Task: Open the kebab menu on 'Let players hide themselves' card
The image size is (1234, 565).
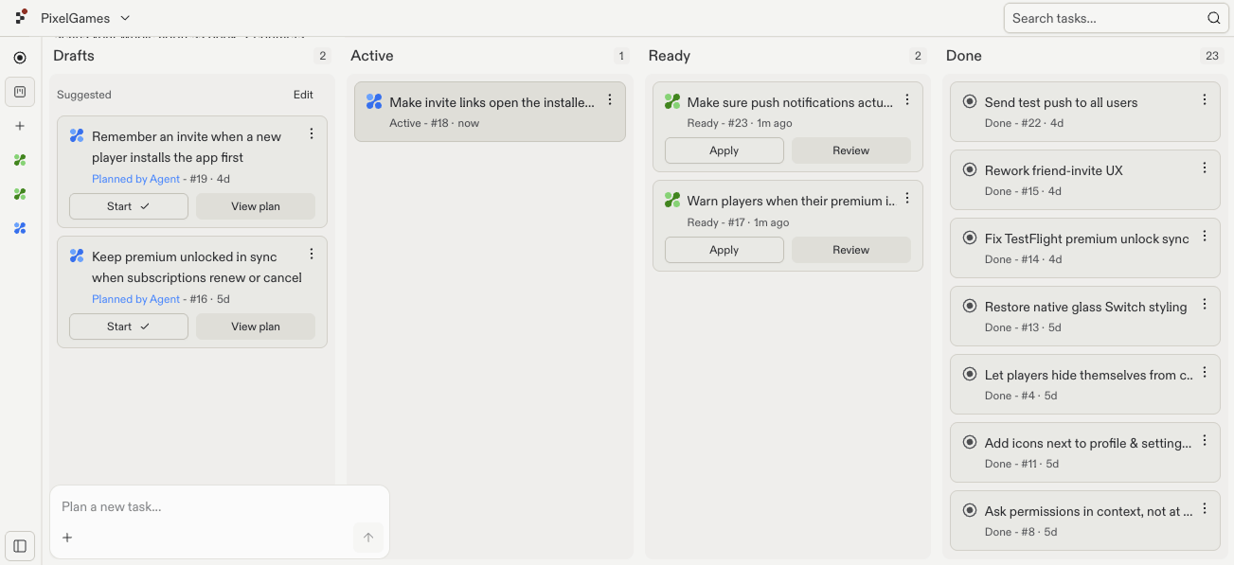Action: (x=1205, y=373)
